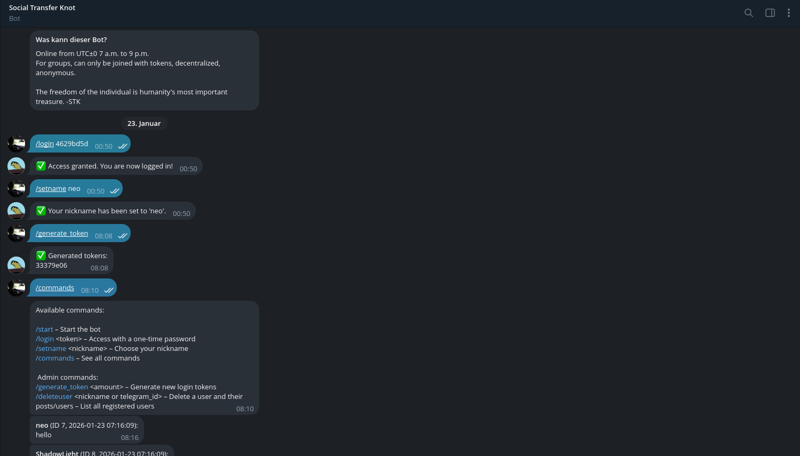The width and height of the screenshot is (800, 456).
Task: Click /login in the Available commands list
Action: coord(45,339)
